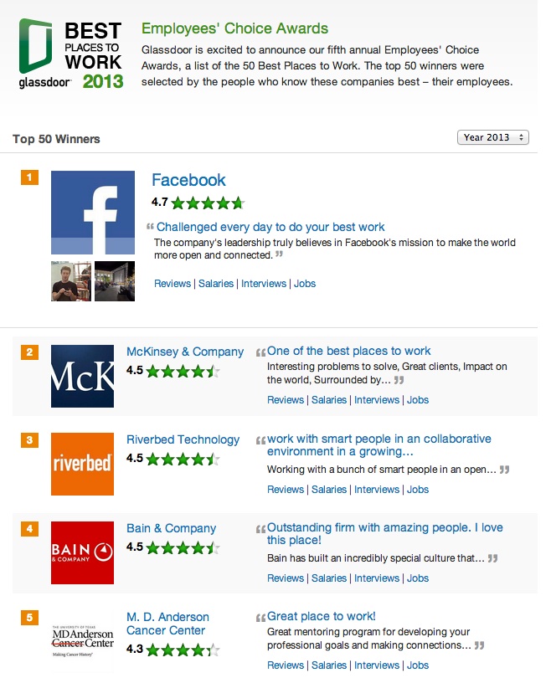Click Facebook office interior photo thumbnail
This screenshot has height=678, width=551.
115,281
